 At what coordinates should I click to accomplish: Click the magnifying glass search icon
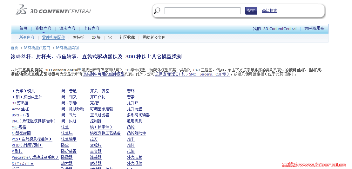coord(157,10)
